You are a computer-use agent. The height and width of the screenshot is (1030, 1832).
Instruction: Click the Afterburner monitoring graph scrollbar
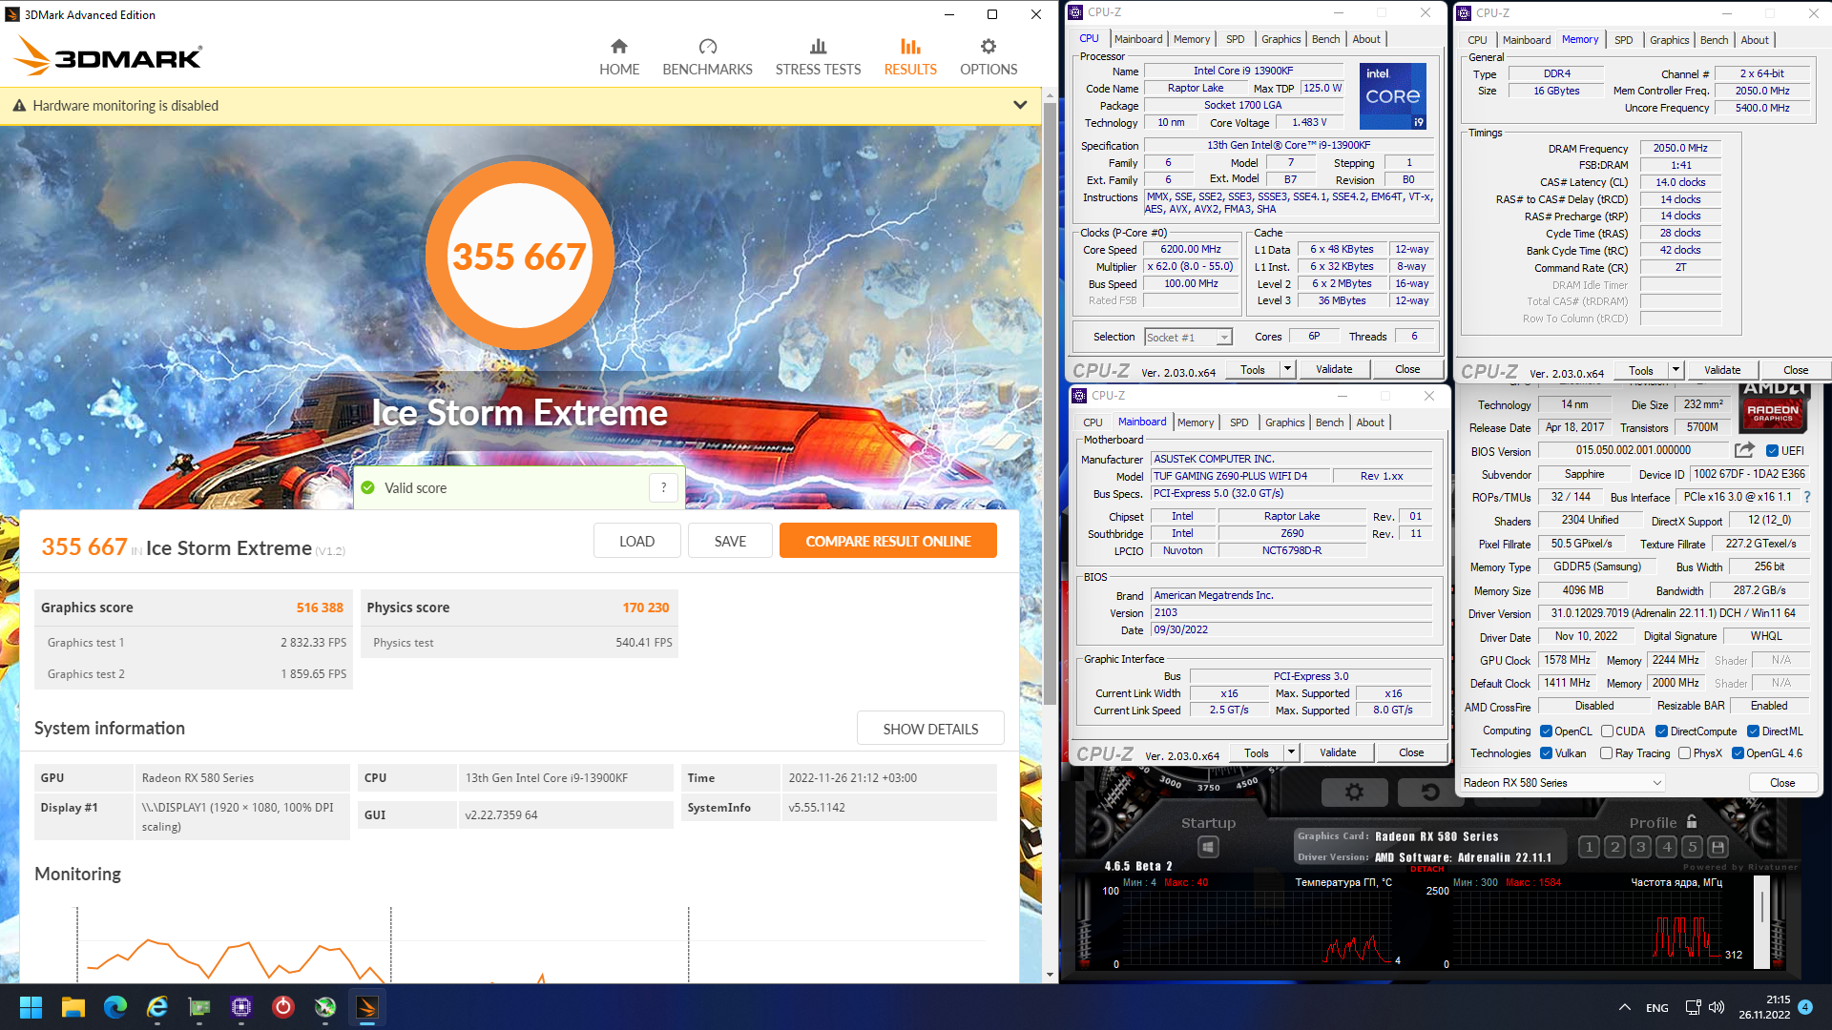pos(1762,921)
